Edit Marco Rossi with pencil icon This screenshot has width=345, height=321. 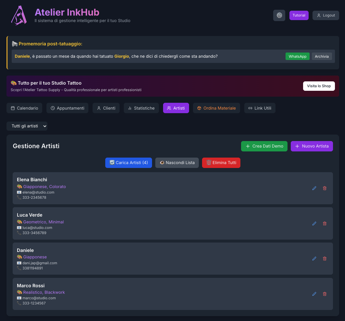[314, 294]
